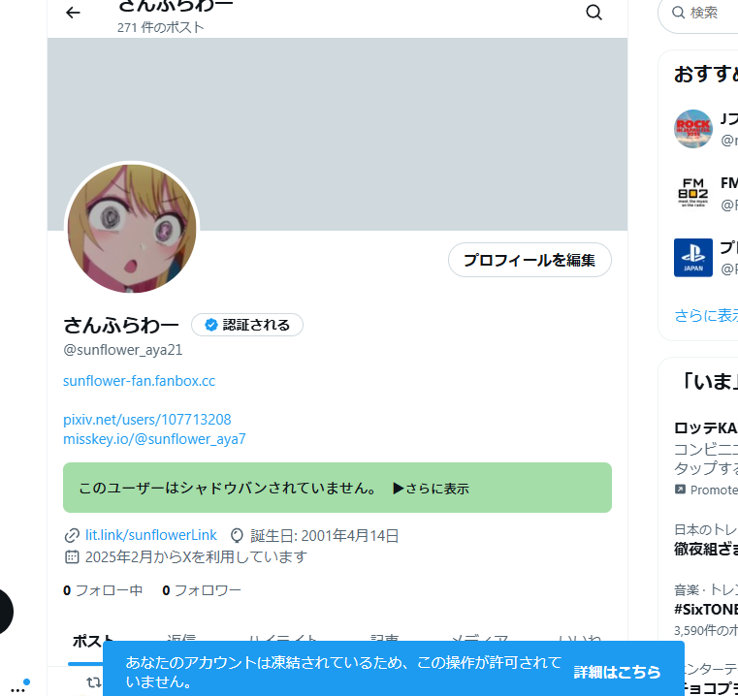Open the #SixTONES trend entry
Image resolution: width=738 pixels, height=696 pixels.
[706, 610]
